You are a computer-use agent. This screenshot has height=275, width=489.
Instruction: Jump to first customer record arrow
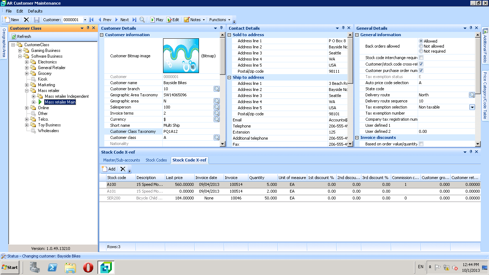click(x=91, y=20)
